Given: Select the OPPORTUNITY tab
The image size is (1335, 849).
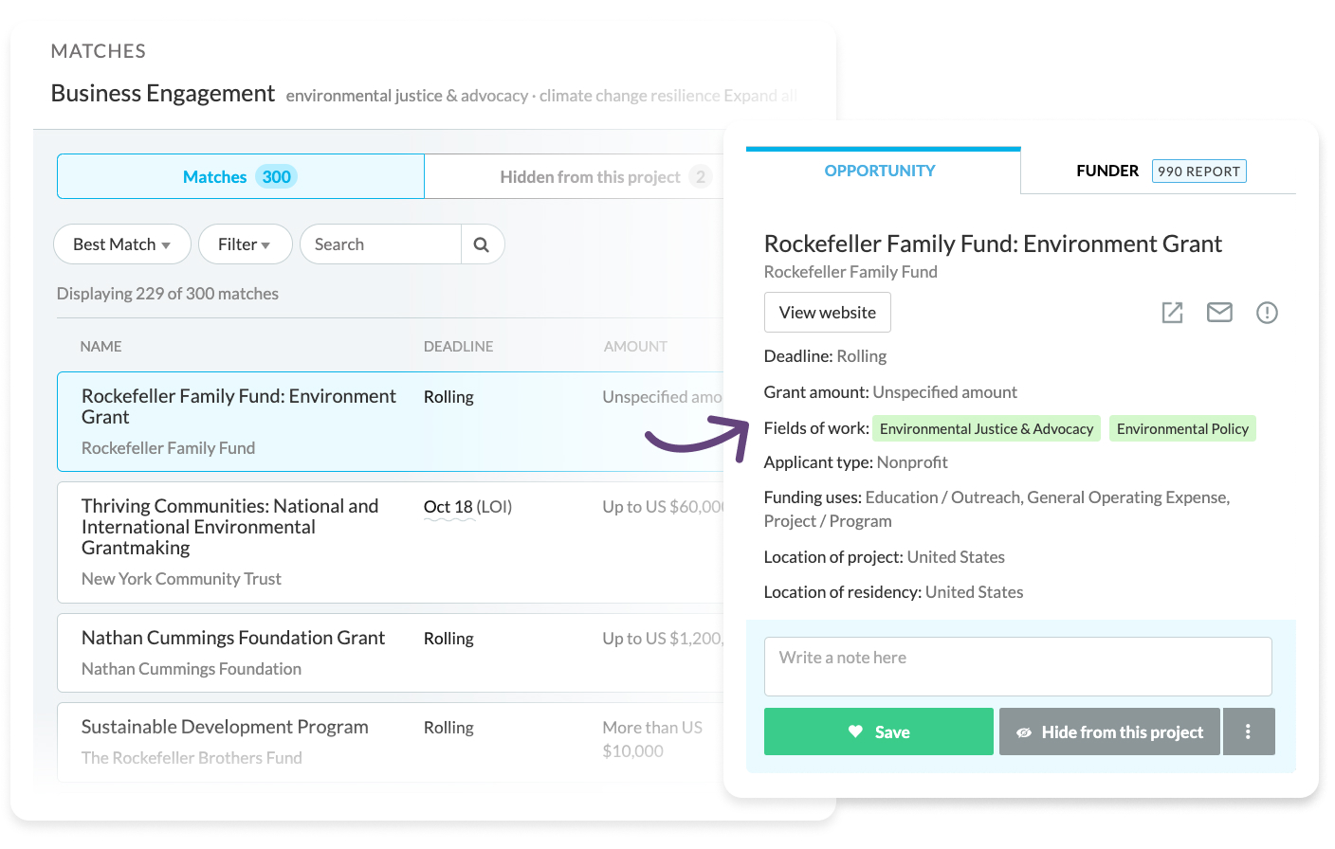Looking at the screenshot, I should tap(880, 171).
